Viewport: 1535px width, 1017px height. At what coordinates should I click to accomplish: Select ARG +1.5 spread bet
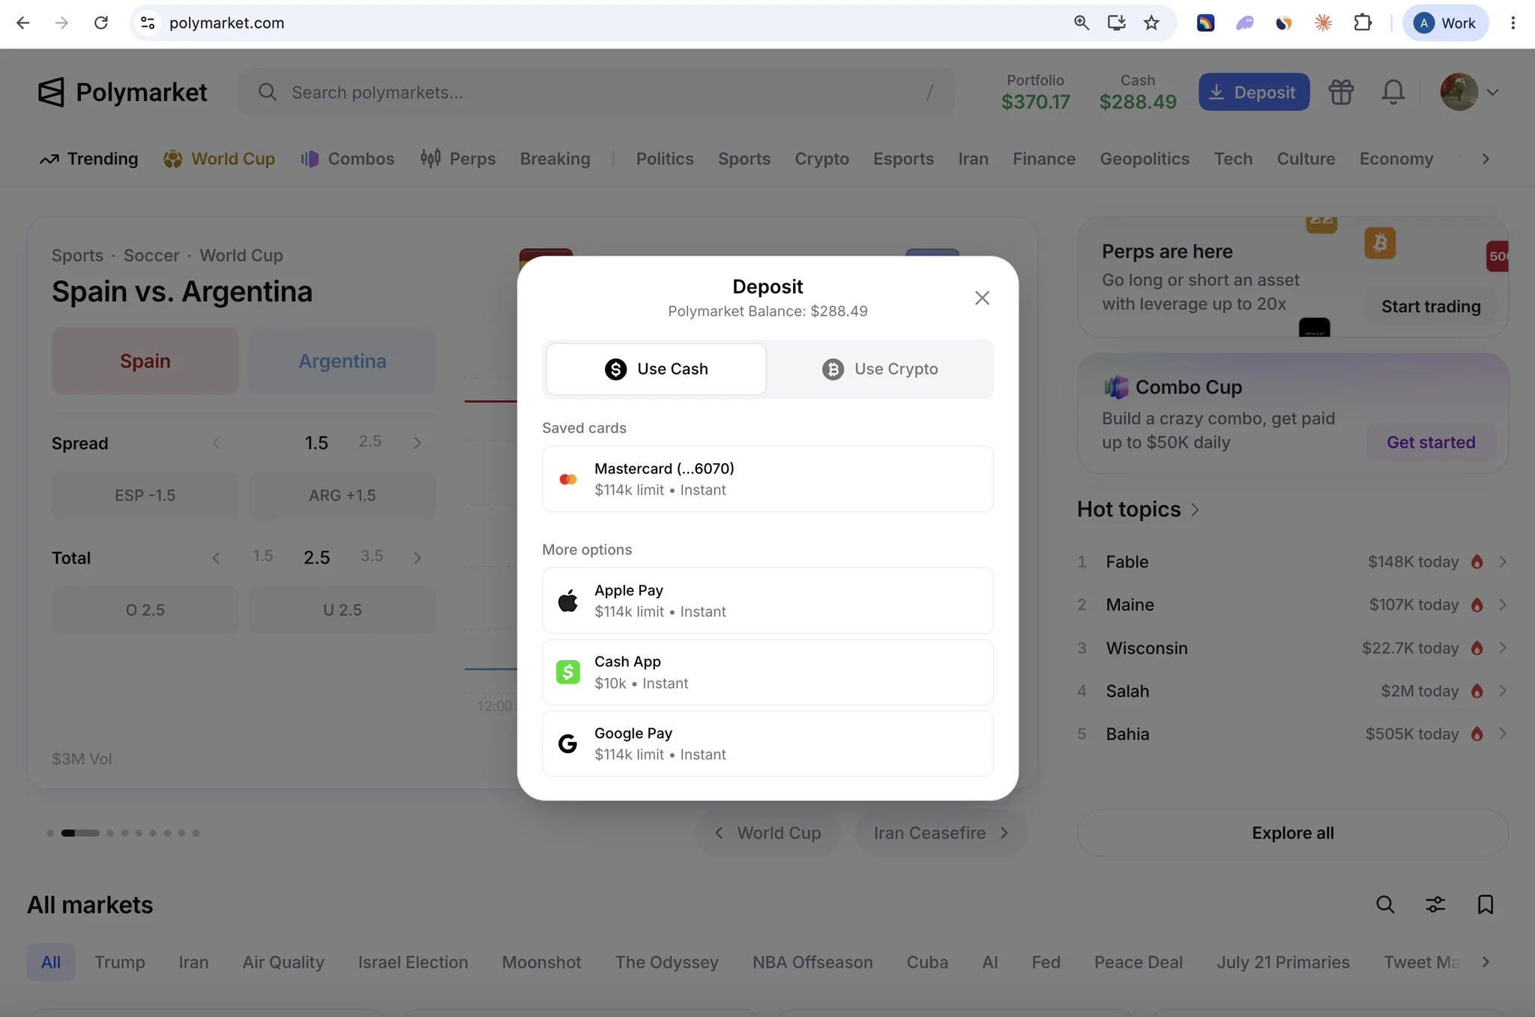[x=343, y=495]
